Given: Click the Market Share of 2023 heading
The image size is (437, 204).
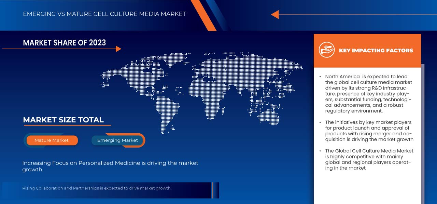Looking at the screenshot, I should (64, 43).
